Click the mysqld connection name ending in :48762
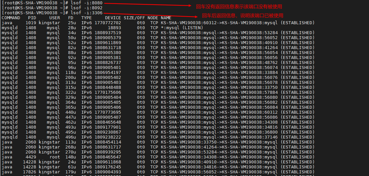This screenshot has width=369, height=176. click(x=238, y=63)
